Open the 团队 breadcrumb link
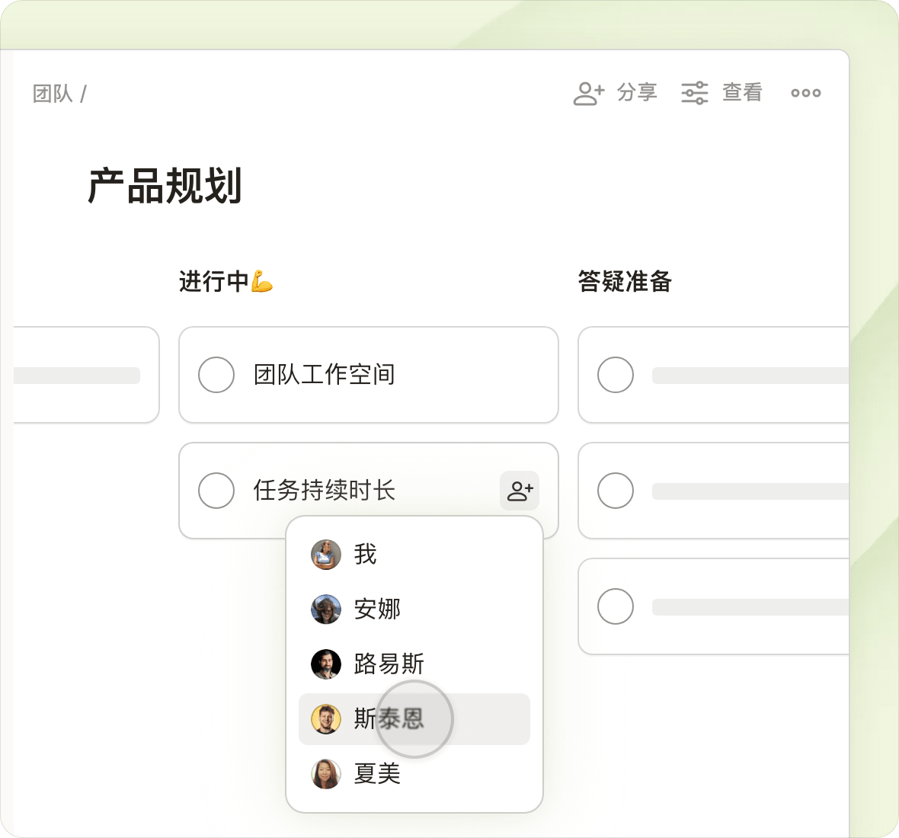The width and height of the screenshot is (899, 838). pyautogui.click(x=52, y=94)
